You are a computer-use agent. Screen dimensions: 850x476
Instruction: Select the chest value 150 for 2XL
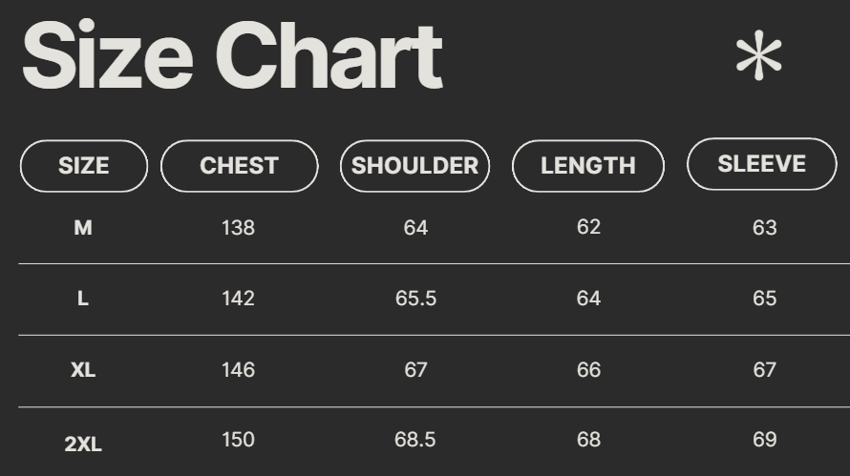click(238, 440)
